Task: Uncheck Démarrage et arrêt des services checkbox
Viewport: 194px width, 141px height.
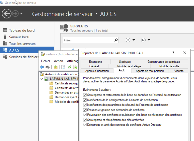Action: (x=85, y=125)
